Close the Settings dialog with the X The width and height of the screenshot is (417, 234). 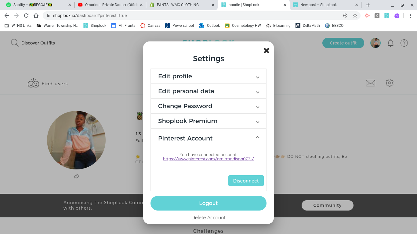click(267, 51)
